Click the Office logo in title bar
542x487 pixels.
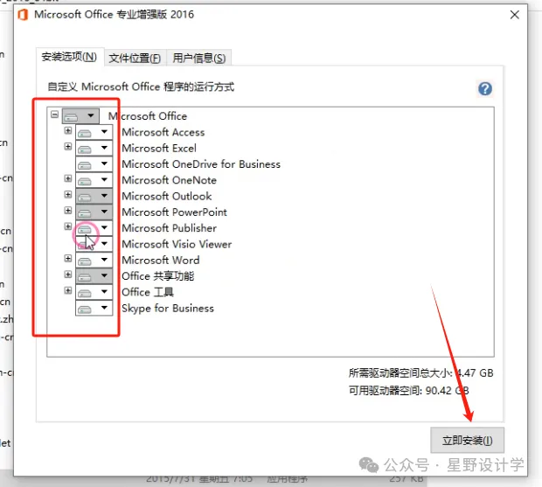click(23, 15)
